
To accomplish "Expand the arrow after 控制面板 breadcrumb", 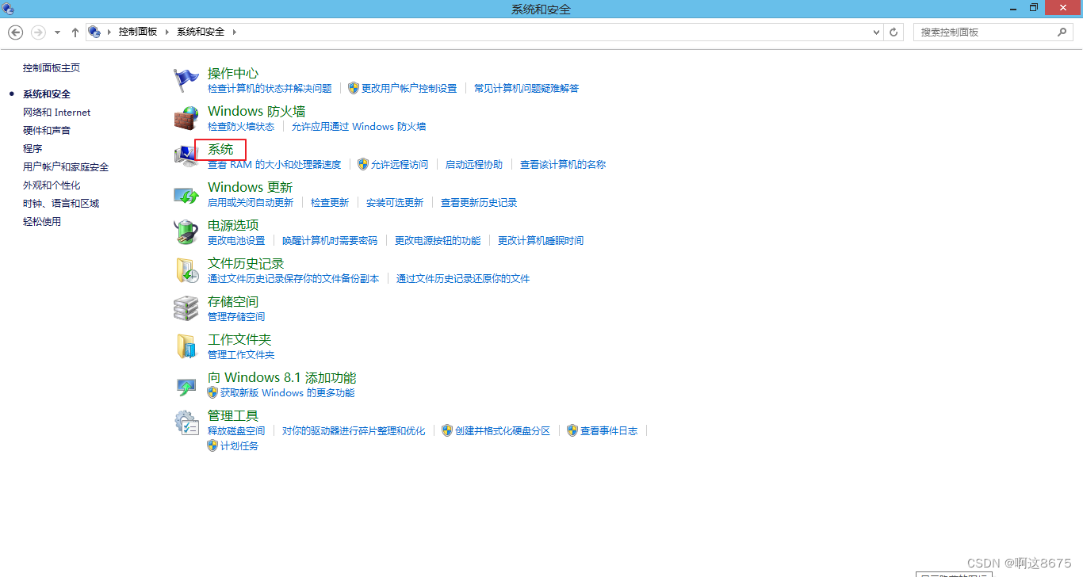I will pyautogui.click(x=166, y=32).
